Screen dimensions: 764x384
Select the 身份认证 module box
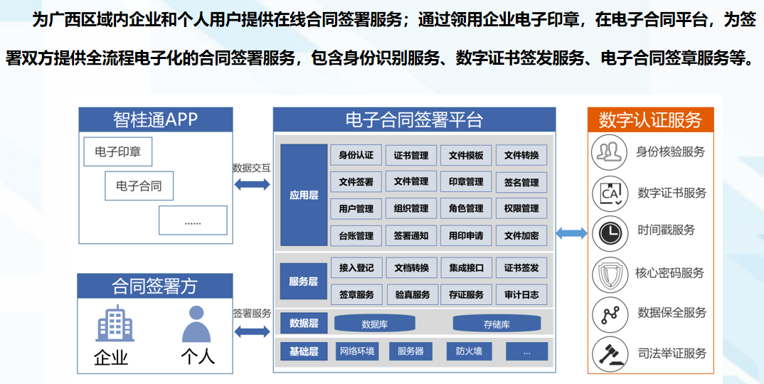click(x=356, y=156)
